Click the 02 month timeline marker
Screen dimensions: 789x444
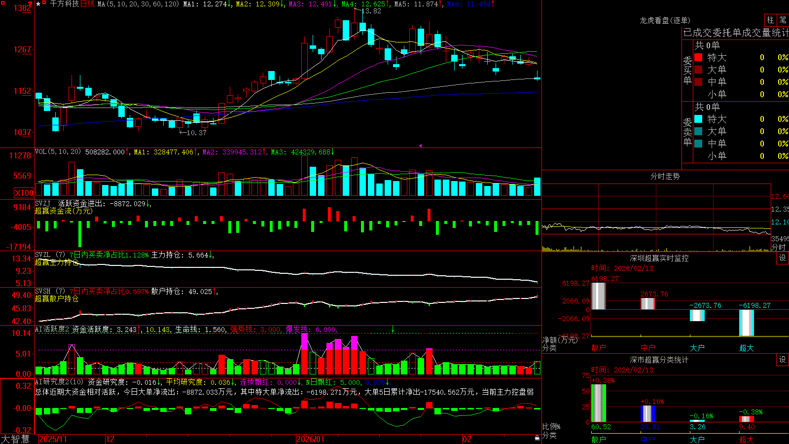[467, 439]
